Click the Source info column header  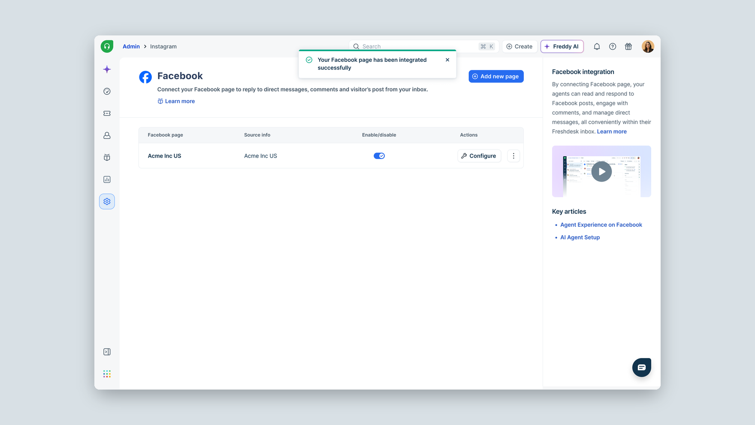click(x=257, y=135)
